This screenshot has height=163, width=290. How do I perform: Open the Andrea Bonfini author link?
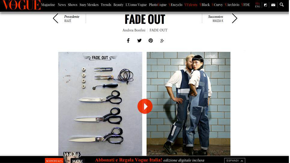(134, 30)
